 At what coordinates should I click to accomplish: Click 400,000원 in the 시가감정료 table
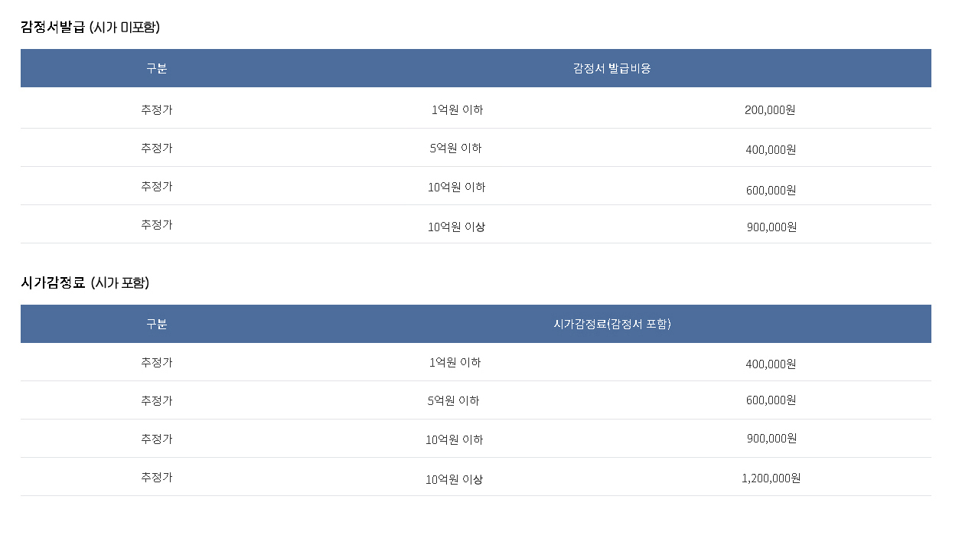pos(771,364)
